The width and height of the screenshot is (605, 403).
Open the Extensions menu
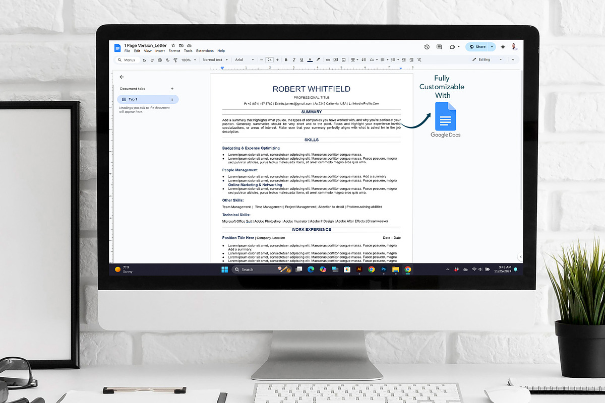[205, 51]
